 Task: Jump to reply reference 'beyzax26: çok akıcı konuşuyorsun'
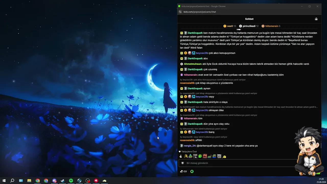(x=213, y=80)
